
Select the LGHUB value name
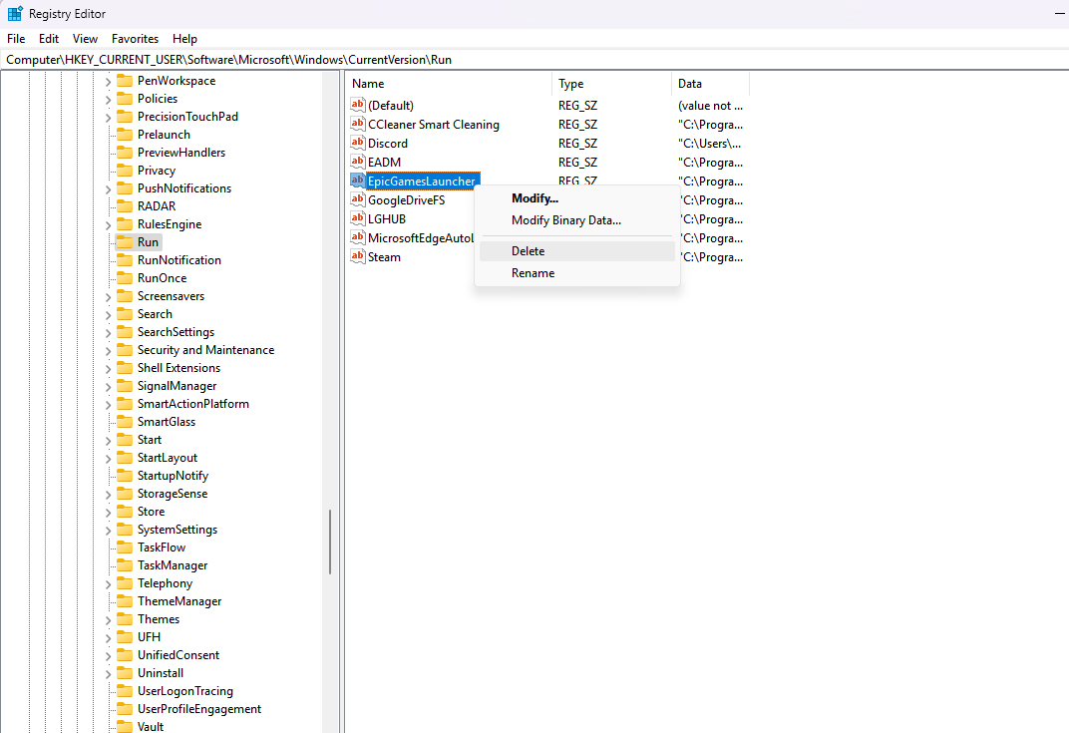[x=387, y=218]
